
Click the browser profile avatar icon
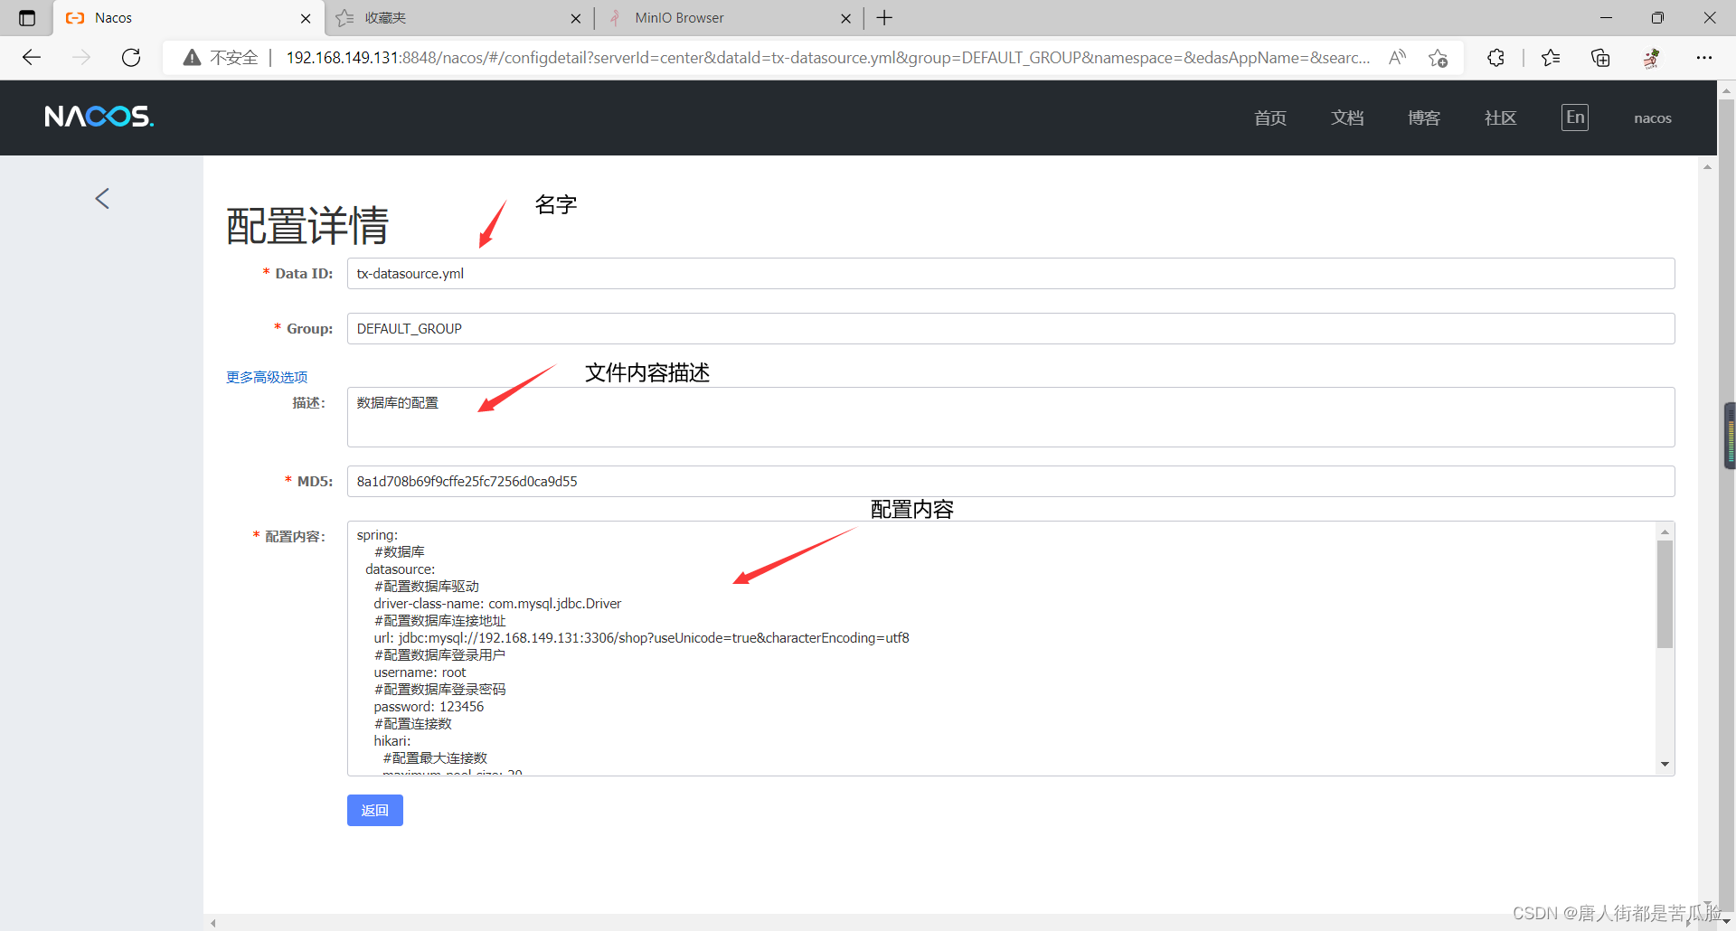[x=1652, y=58]
